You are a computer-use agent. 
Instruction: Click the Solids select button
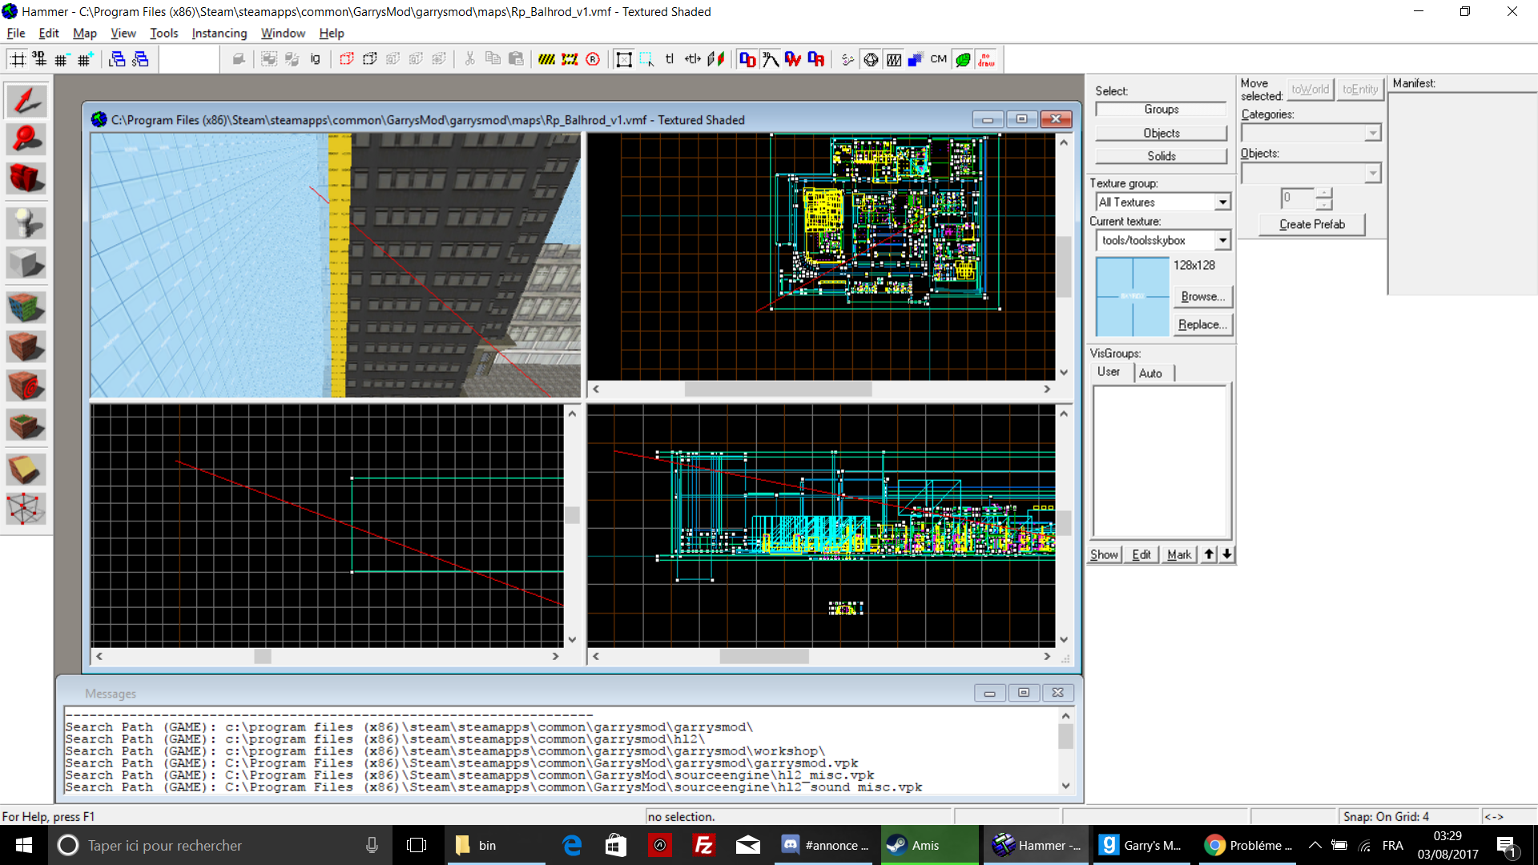1162,156
